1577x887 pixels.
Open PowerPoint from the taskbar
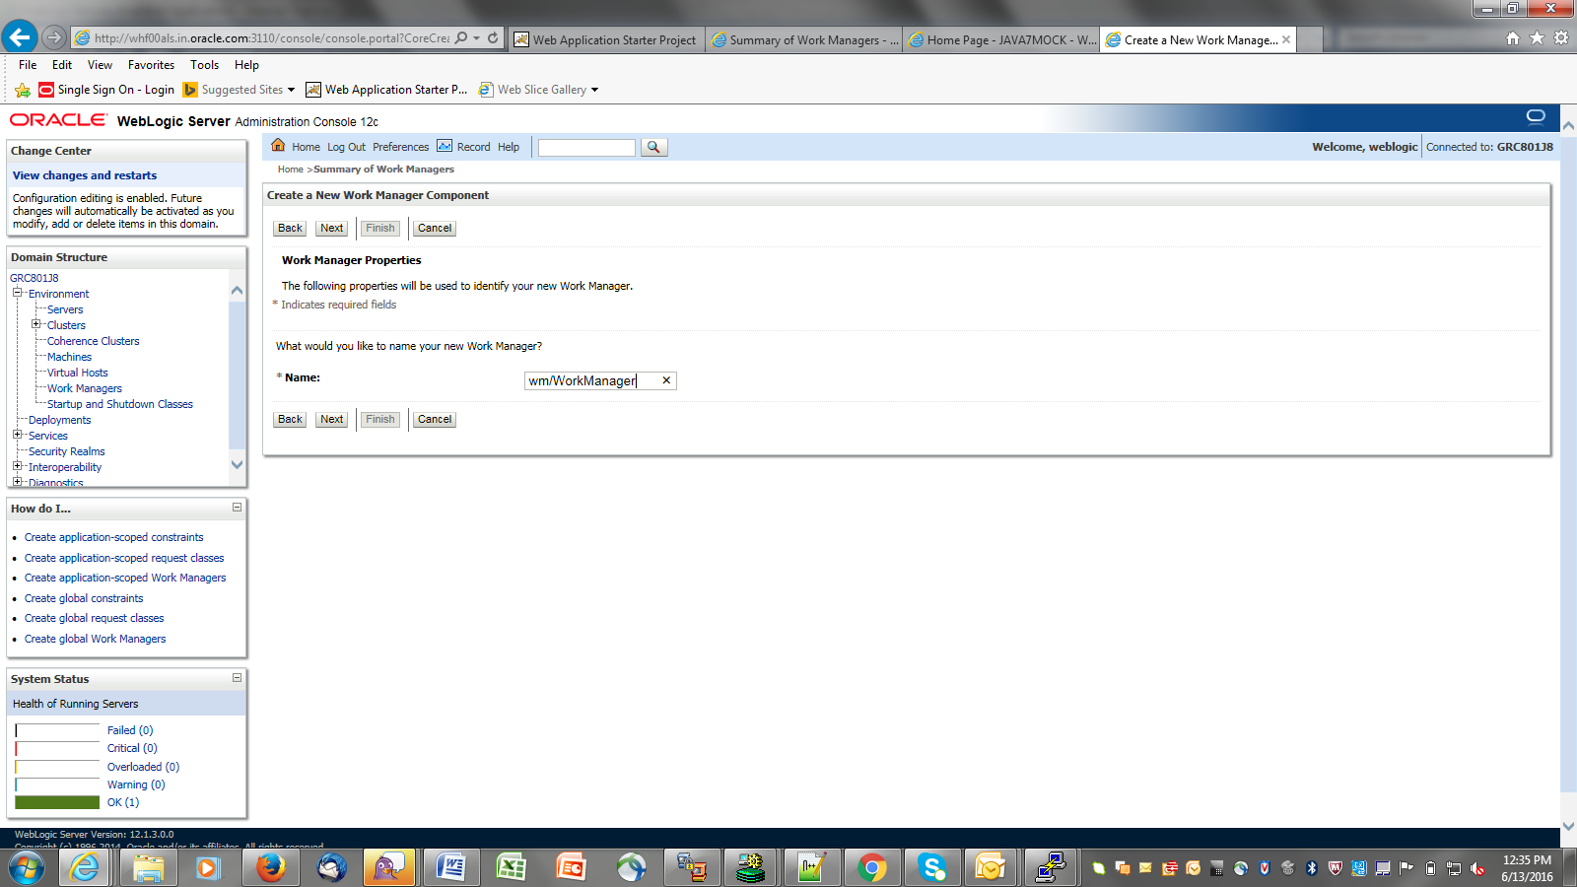(x=571, y=867)
